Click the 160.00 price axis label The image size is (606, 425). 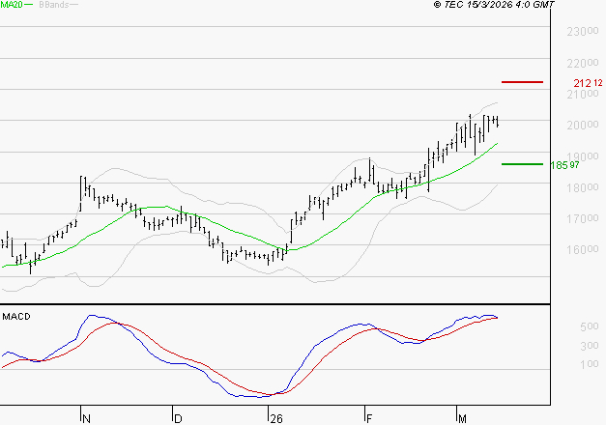point(583,249)
